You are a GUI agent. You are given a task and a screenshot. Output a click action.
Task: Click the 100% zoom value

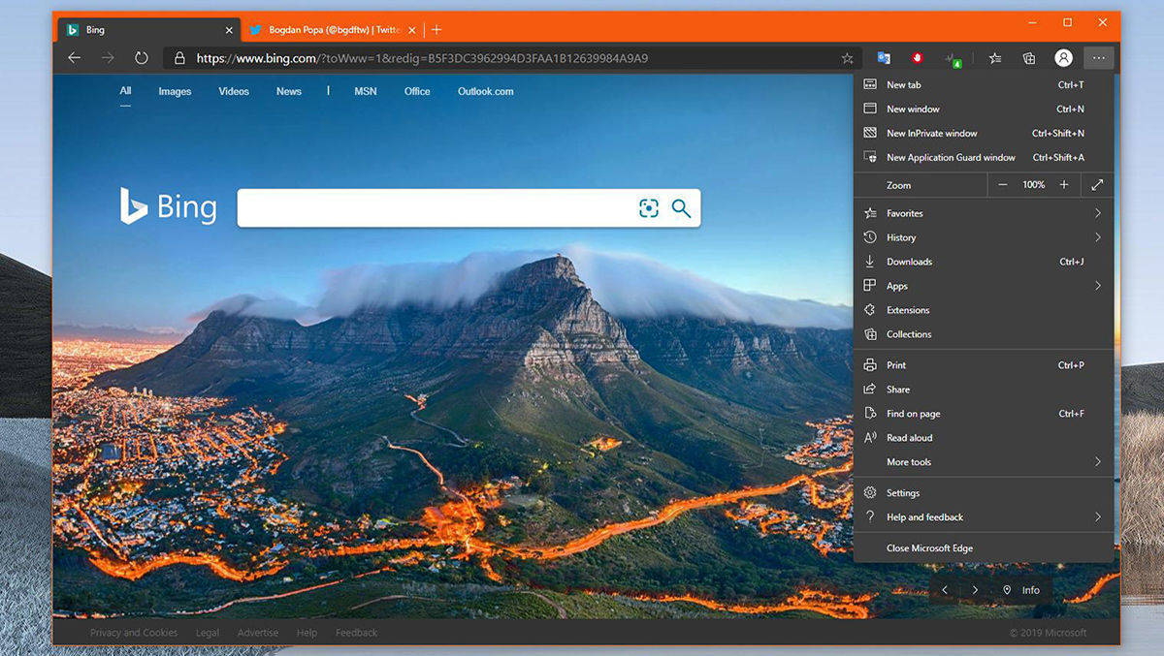[x=1034, y=185]
